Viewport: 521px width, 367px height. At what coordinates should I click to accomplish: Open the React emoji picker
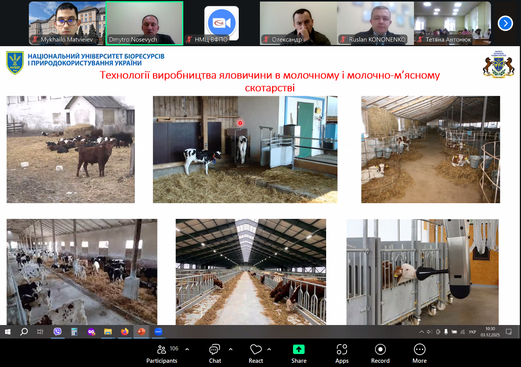pyautogui.click(x=256, y=354)
